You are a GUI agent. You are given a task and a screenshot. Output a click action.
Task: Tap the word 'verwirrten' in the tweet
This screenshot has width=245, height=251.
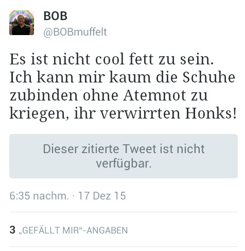[140, 113]
